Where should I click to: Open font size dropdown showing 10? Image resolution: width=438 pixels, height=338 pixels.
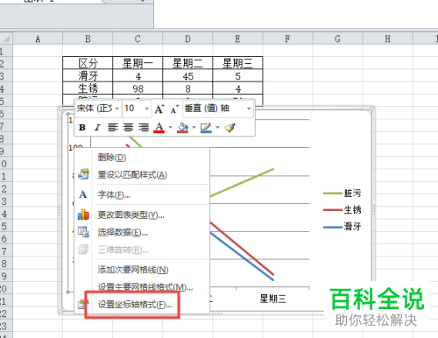[x=146, y=109]
